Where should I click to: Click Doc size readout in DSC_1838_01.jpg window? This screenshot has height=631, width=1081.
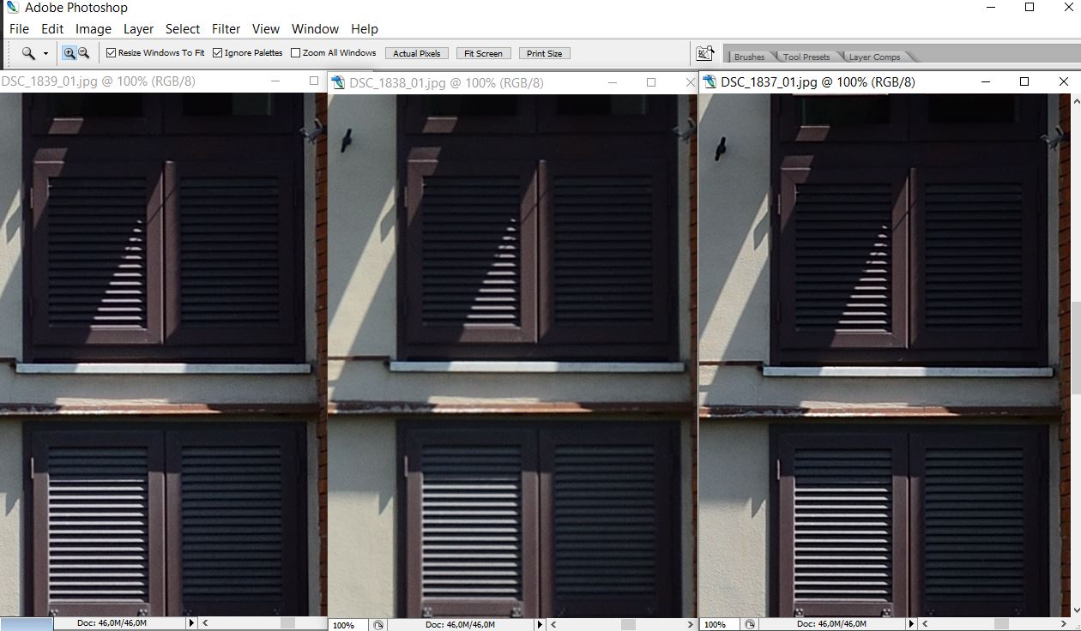point(460,625)
